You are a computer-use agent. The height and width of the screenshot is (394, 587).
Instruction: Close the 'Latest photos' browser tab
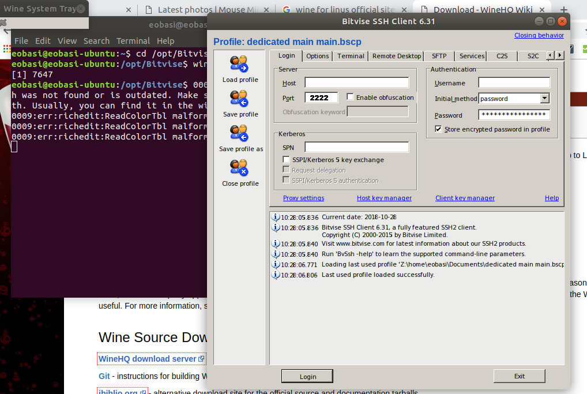(x=266, y=10)
